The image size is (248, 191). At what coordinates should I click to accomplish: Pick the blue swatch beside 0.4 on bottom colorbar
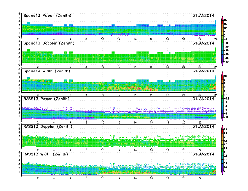[x=222, y=165]
